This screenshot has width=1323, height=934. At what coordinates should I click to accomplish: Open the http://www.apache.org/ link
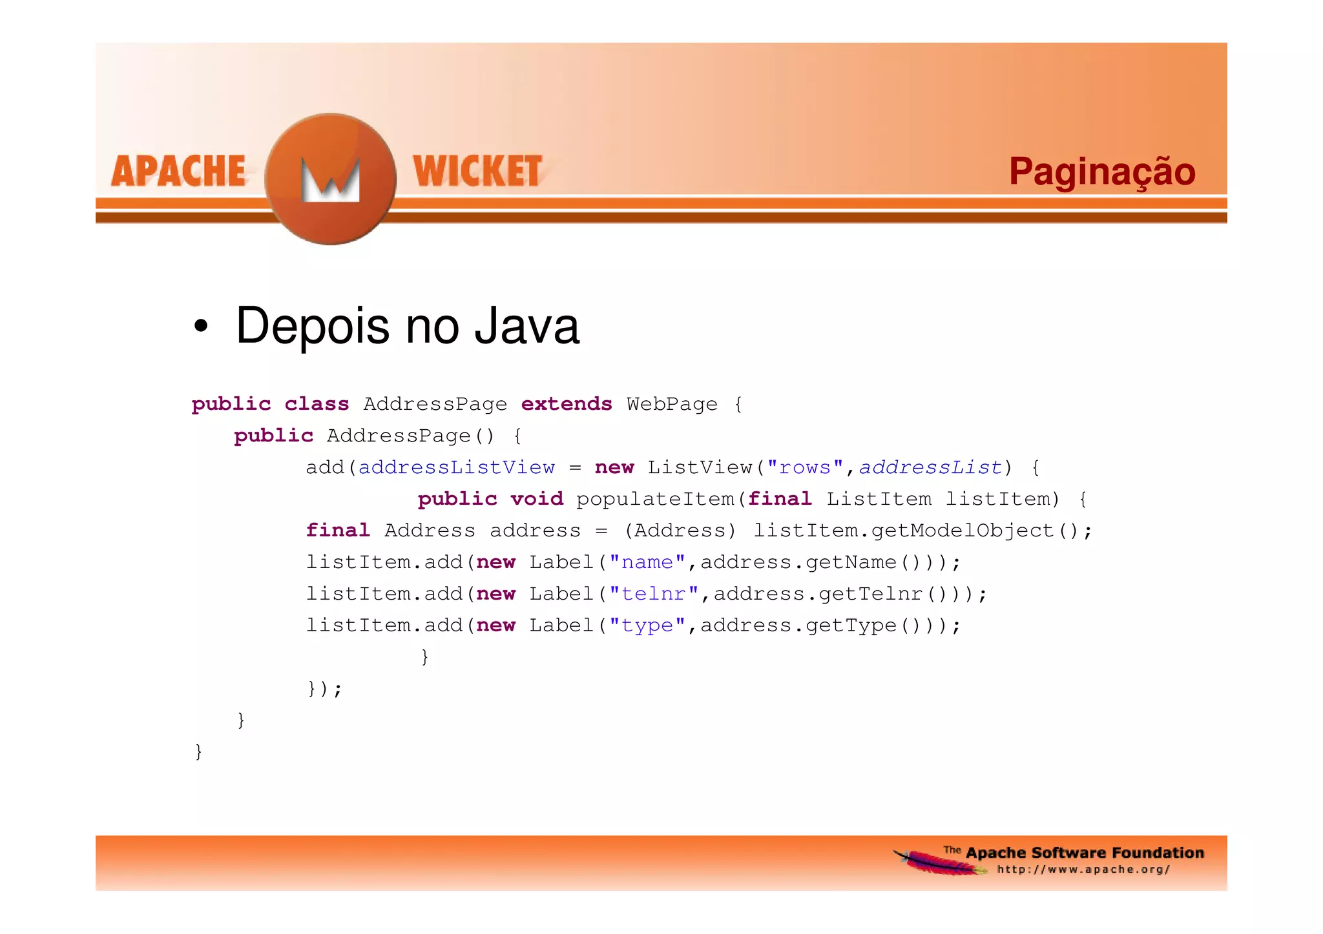pos(1083,869)
